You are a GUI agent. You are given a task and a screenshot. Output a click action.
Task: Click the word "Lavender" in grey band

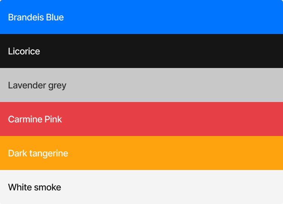click(x=27, y=85)
